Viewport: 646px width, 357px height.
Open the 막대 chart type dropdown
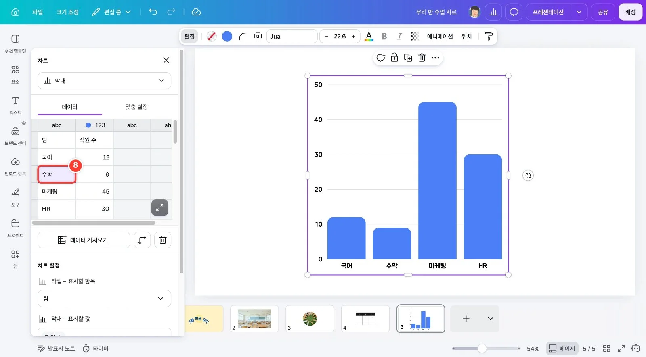click(104, 81)
